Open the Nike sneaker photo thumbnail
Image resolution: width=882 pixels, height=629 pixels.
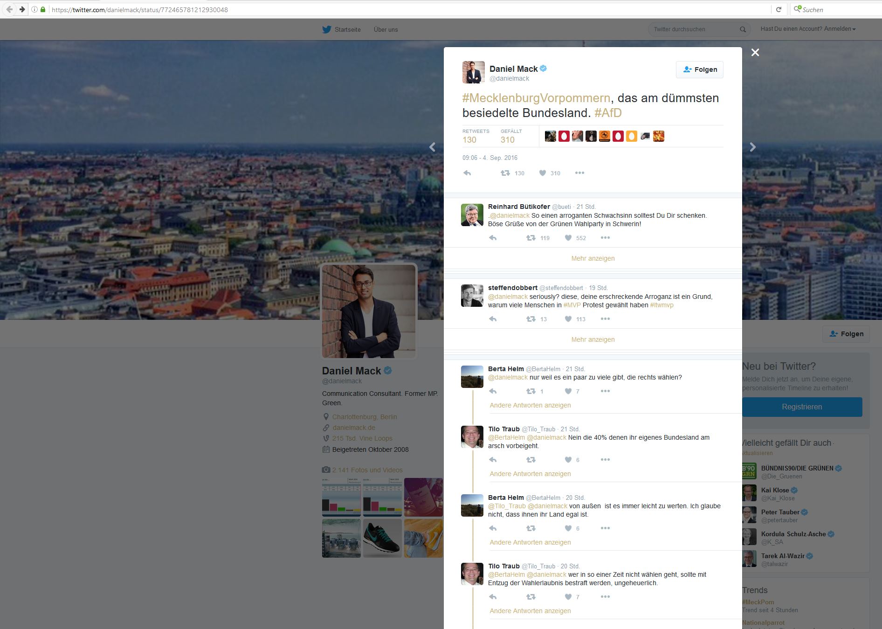pyautogui.click(x=382, y=539)
